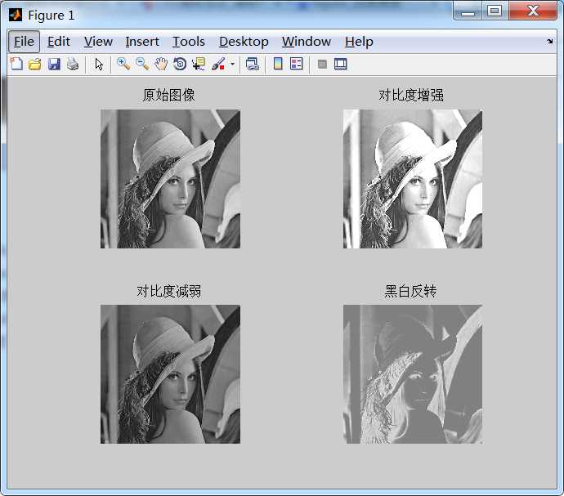
Task: Minimize the Figure 1 window
Action: [468, 11]
